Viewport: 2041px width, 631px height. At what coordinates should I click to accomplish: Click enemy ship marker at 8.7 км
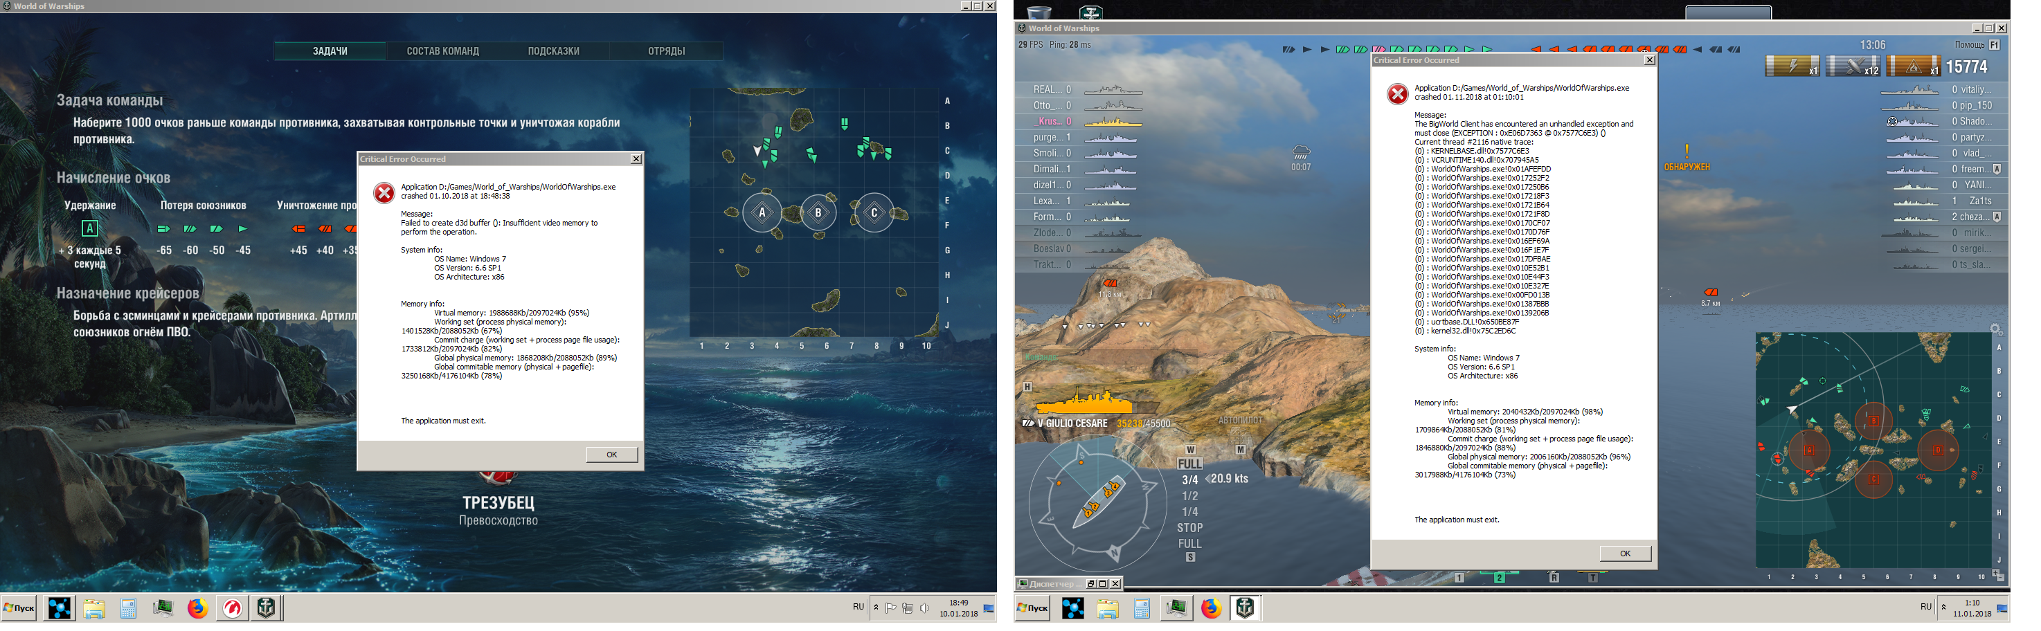pos(1711,293)
